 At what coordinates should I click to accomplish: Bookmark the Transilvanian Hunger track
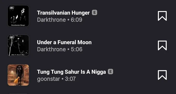(162, 16)
